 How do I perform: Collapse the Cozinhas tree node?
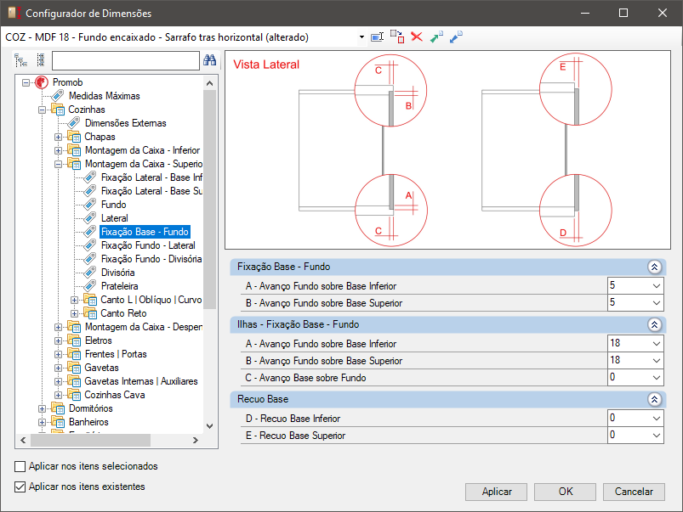[42, 110]
